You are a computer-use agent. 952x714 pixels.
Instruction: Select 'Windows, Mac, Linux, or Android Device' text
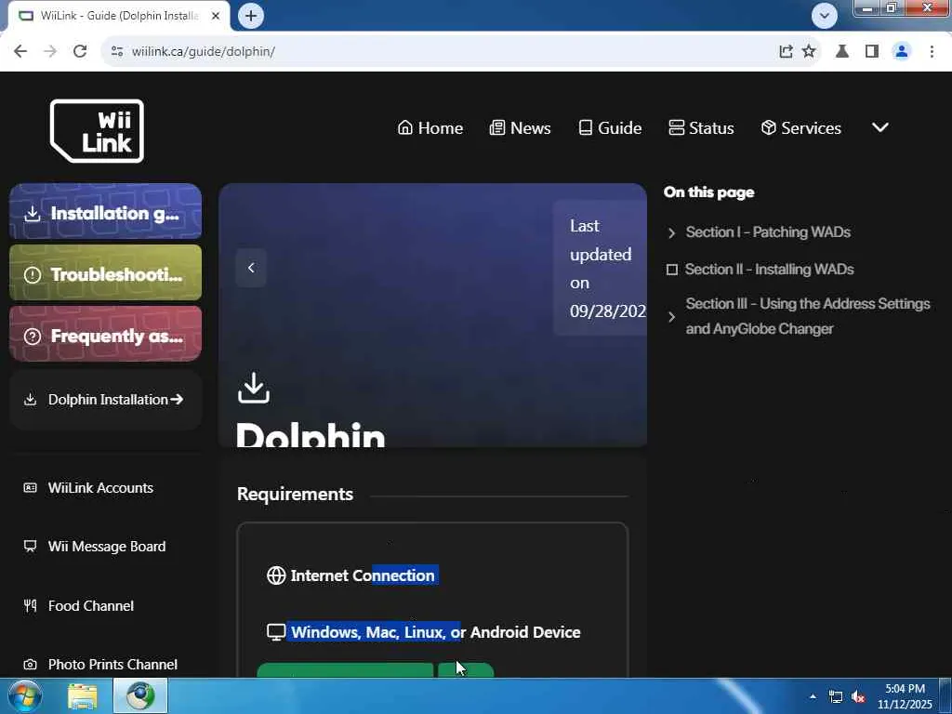pos(435,632)
